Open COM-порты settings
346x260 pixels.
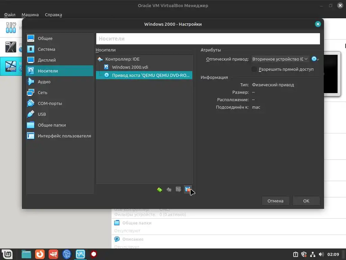59,103
